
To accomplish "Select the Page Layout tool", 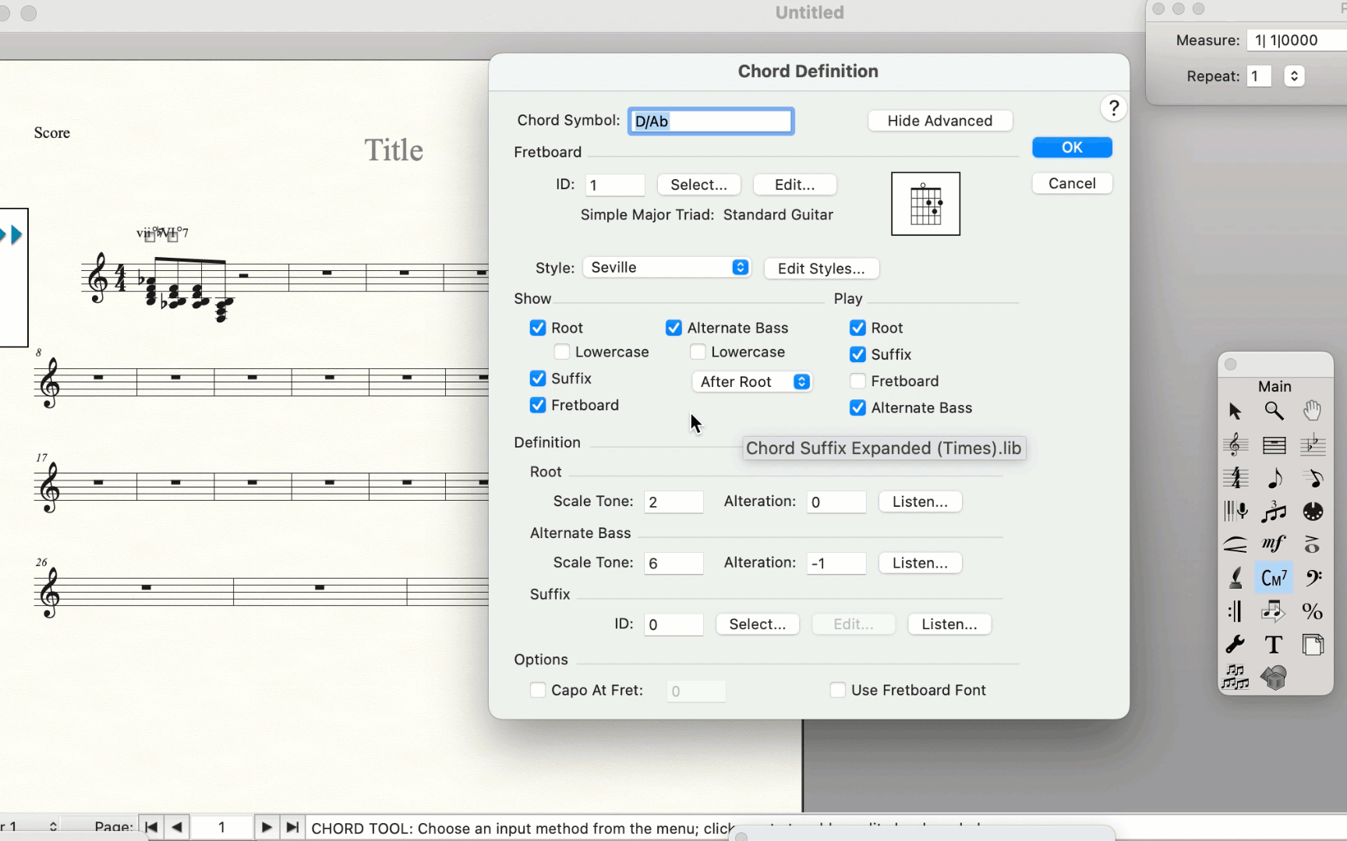I will 1313,645.
